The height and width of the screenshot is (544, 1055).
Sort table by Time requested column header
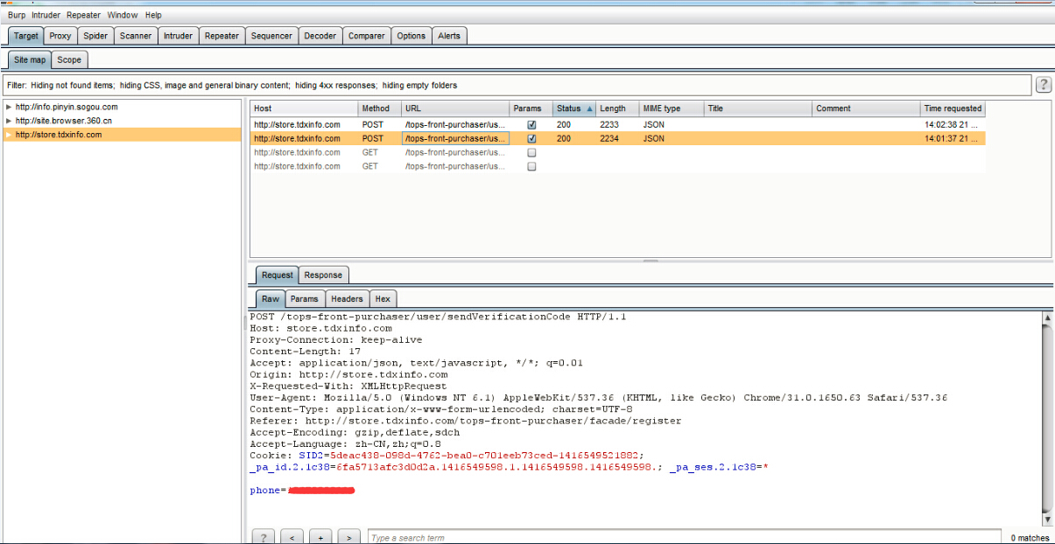953,108
